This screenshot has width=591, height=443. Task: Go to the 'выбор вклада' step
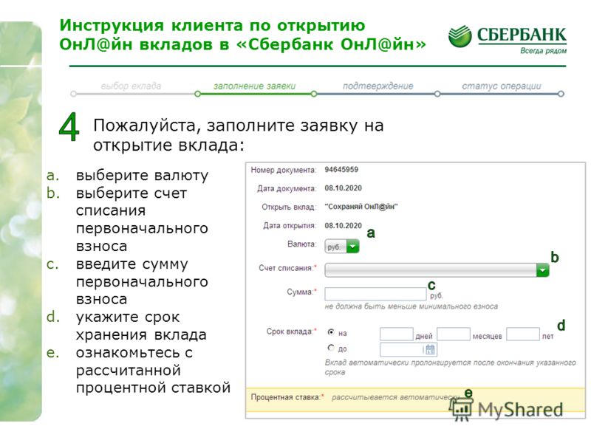coord(131,86)
